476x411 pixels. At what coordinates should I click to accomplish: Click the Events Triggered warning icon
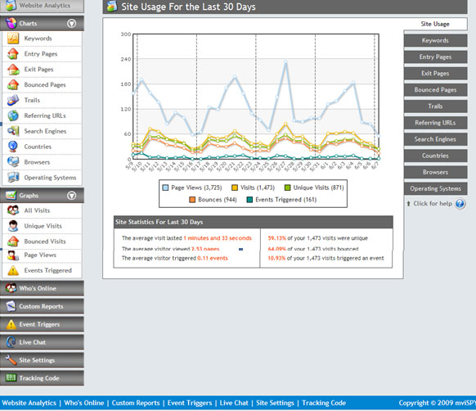click(13, 270)
